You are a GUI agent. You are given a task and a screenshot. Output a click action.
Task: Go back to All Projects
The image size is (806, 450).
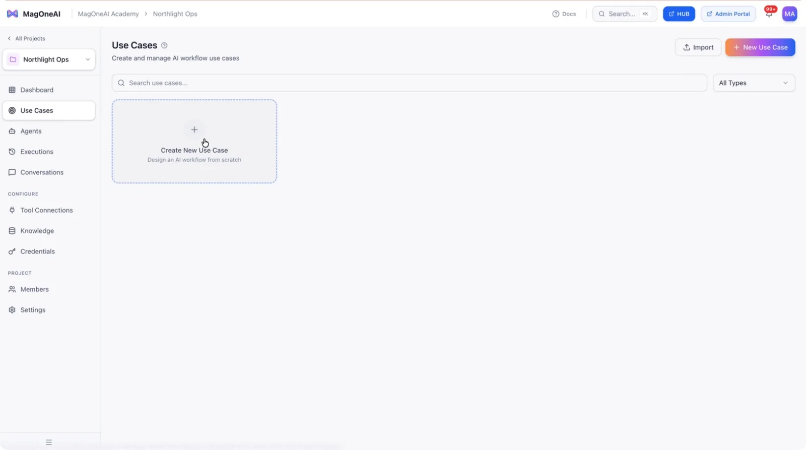[26, 38]
